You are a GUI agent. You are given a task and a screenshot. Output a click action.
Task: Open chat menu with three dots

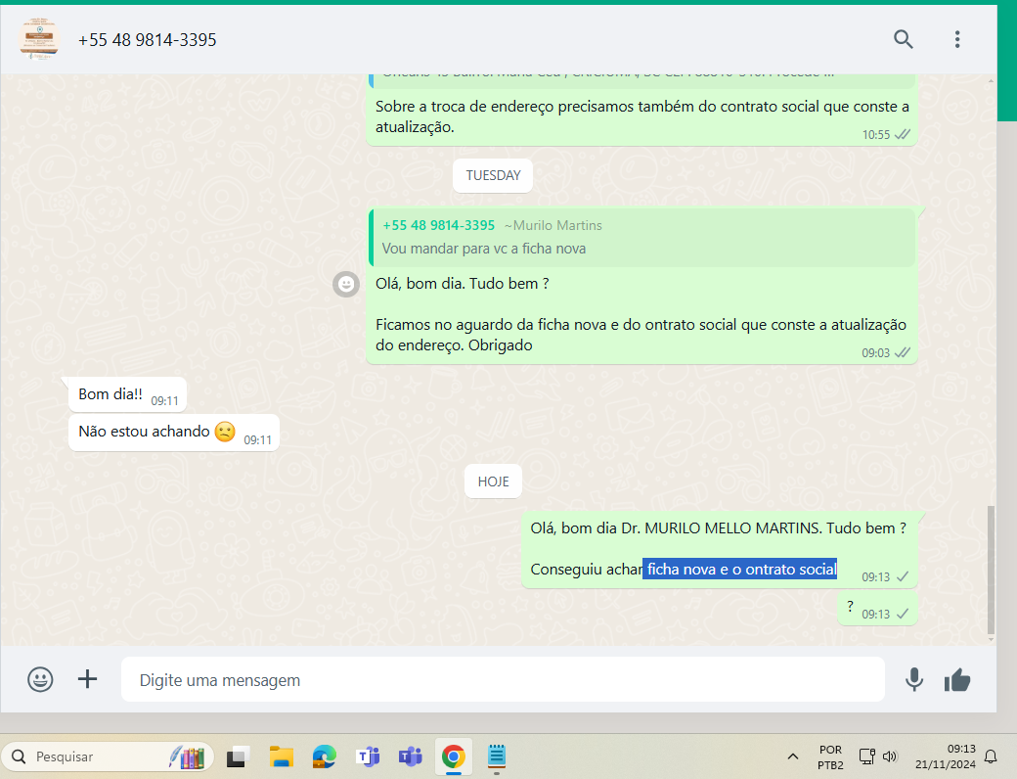point(956,39)
